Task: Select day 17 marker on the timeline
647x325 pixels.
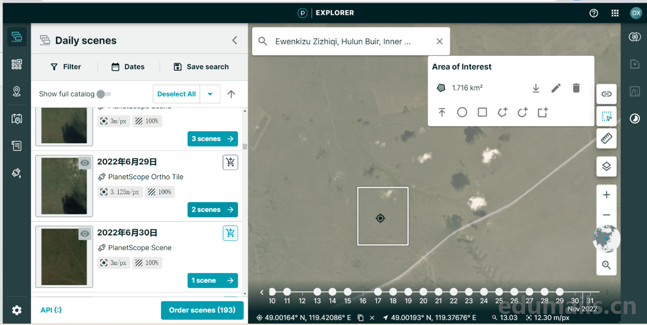Action: point(378,292)
